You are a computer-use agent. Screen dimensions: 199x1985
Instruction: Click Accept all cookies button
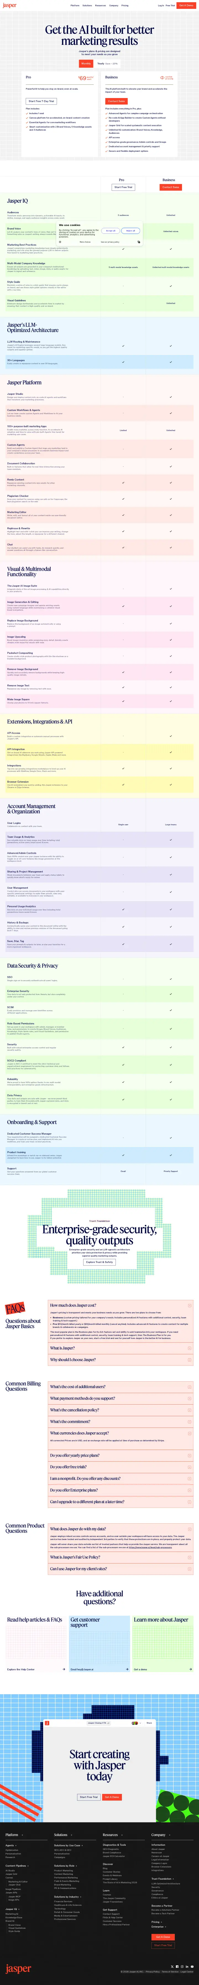tap(111, 230)
